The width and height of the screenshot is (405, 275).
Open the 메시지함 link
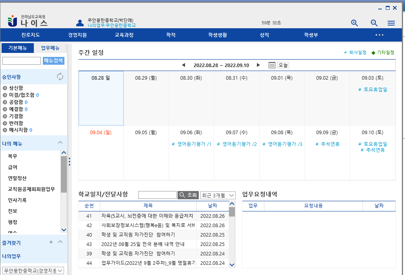pos(18,130)
